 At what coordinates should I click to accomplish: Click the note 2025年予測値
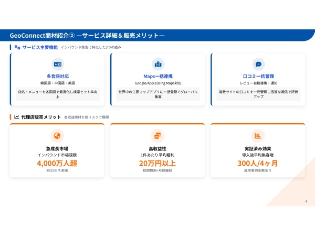pos(57,170)
